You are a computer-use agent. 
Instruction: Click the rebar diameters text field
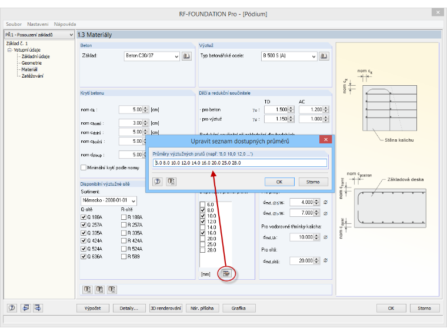[x=240, y=163]
